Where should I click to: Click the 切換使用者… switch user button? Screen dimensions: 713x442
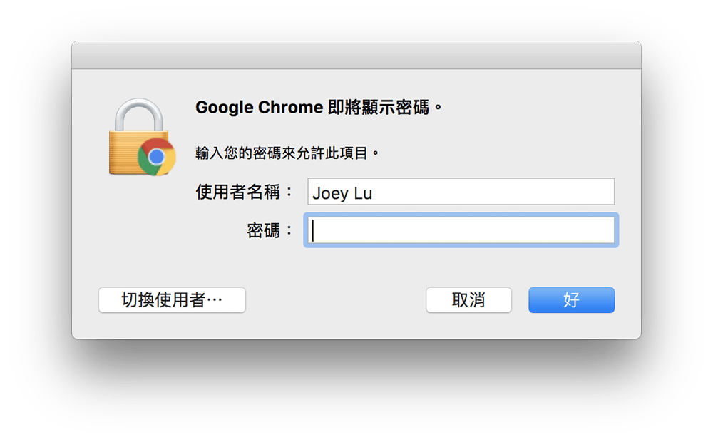click(172, 299)
